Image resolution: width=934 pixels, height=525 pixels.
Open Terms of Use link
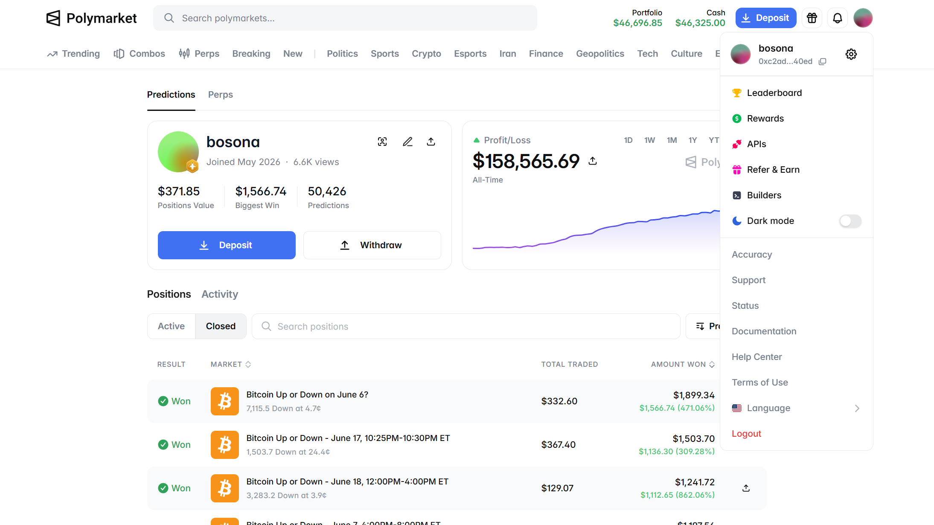(759, 383)
